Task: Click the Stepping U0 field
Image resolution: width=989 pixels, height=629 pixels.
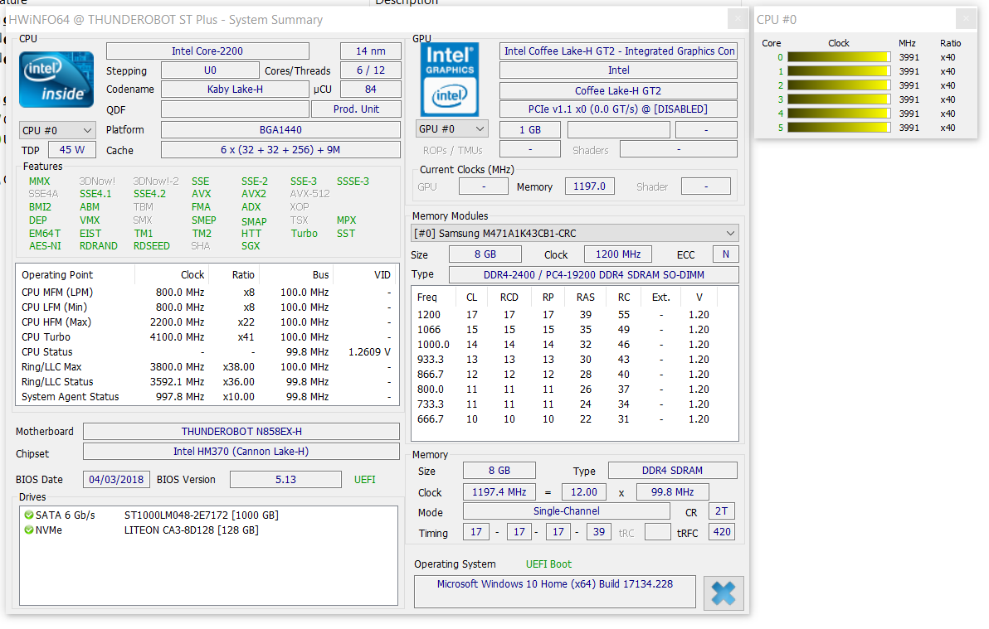Action: pyautogui.click(x=210, y=70)
